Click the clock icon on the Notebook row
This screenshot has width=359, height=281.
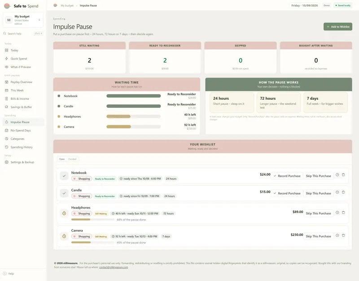pyautogui.click(x=337, y=175)
